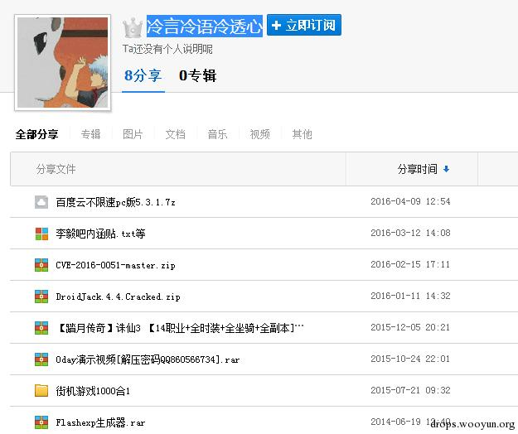Open 李毅吧内涵贴.txt等
The width and height of the screenshot is (518, 434).
tap(100, 234)
